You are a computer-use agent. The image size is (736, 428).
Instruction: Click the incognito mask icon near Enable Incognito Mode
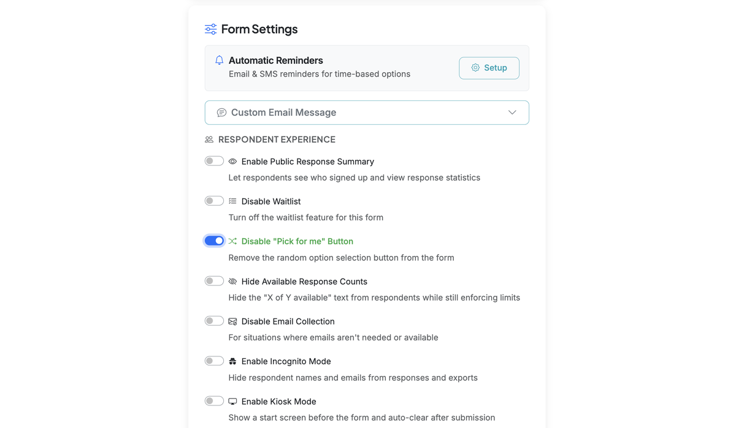pos(232,361)
